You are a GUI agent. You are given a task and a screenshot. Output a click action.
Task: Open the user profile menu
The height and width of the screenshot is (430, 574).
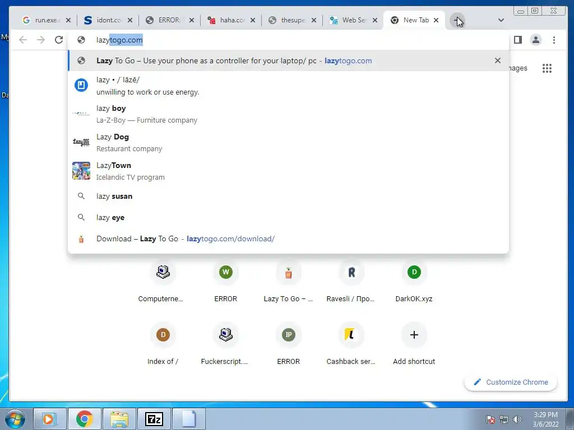pyautogui.click(x=535, y=40)
